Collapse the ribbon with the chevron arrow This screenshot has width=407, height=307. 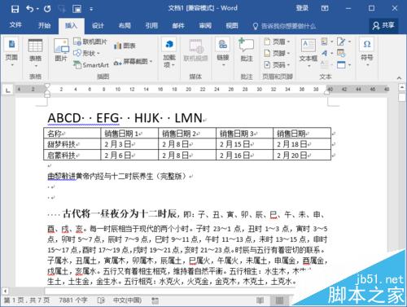399,78
